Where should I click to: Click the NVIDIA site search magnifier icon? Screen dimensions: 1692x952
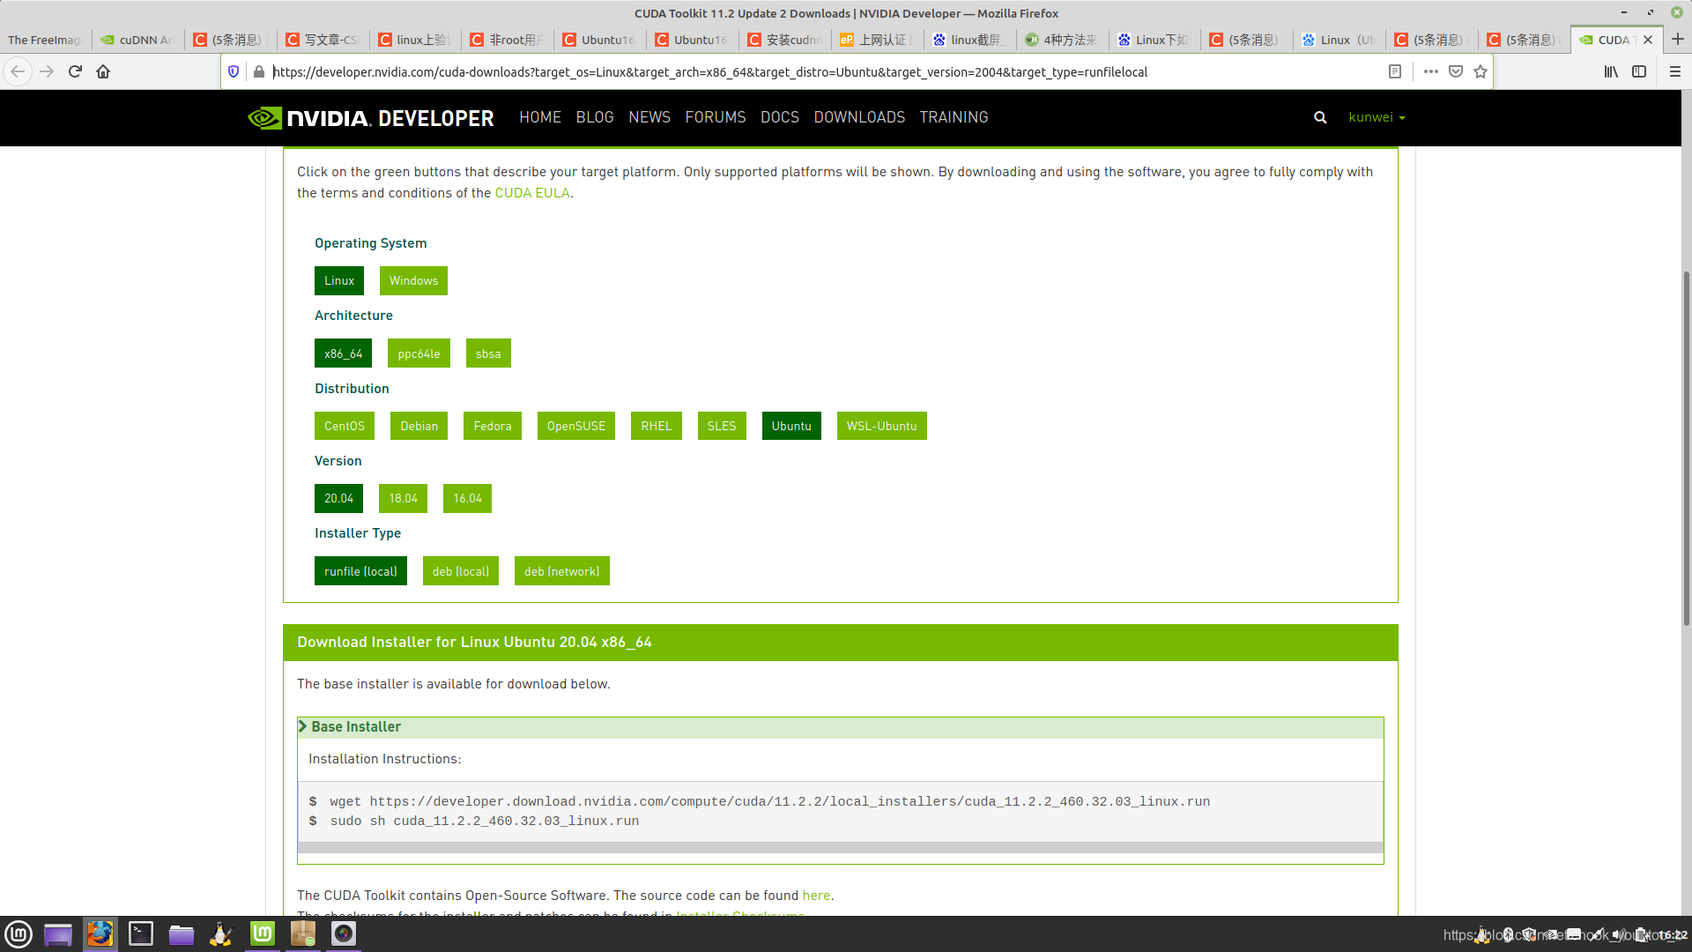tap(1320, 117)
